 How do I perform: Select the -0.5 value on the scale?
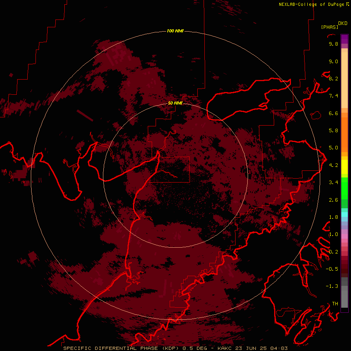(332, 269)
